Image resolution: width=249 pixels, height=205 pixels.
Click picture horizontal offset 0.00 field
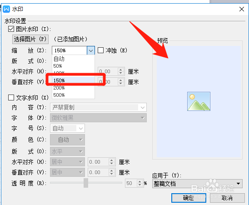[x=108, y=71]
